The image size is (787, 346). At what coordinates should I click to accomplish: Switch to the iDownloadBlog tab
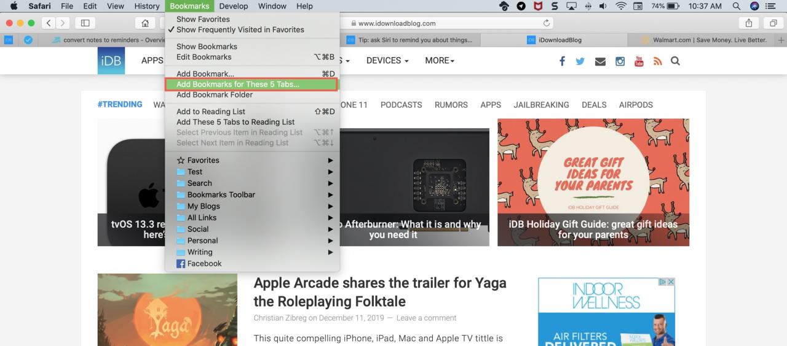tap(555, 40)
